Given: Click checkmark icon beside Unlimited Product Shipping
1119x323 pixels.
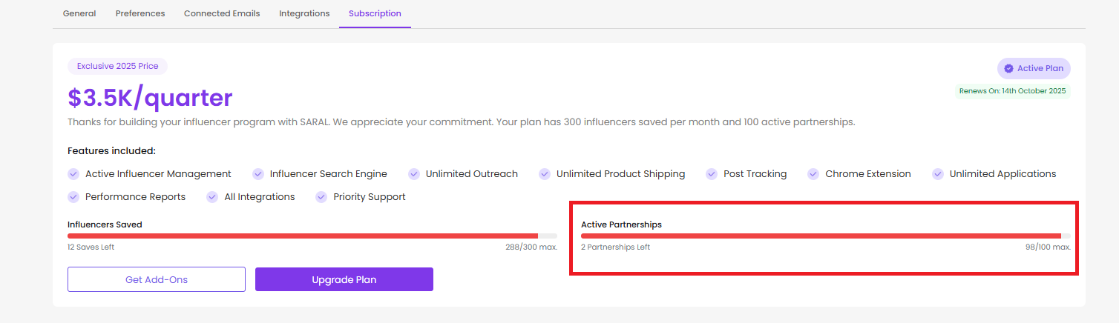Looking at the screenshot, I should click(545, 174).
